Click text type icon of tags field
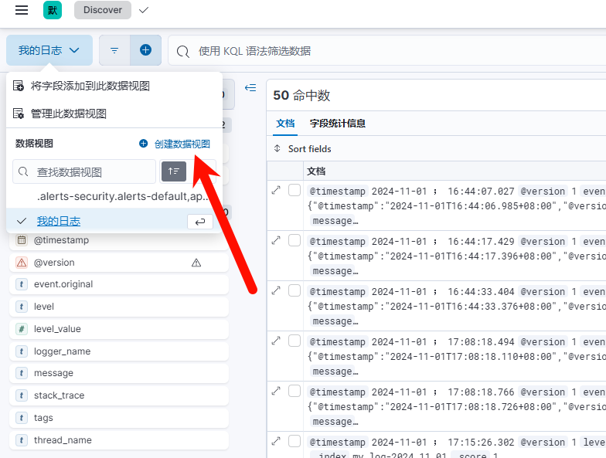 [22, 418]
